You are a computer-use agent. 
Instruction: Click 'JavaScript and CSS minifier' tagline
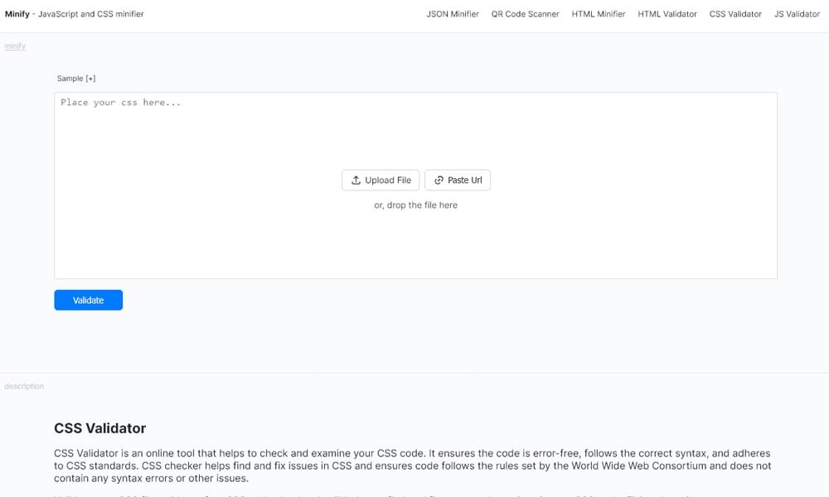coord(91,14)
